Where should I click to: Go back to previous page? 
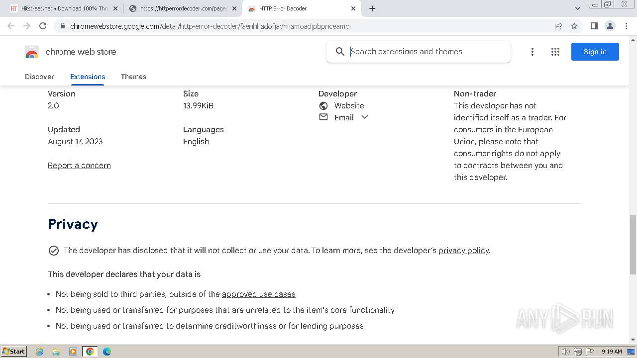11,26
